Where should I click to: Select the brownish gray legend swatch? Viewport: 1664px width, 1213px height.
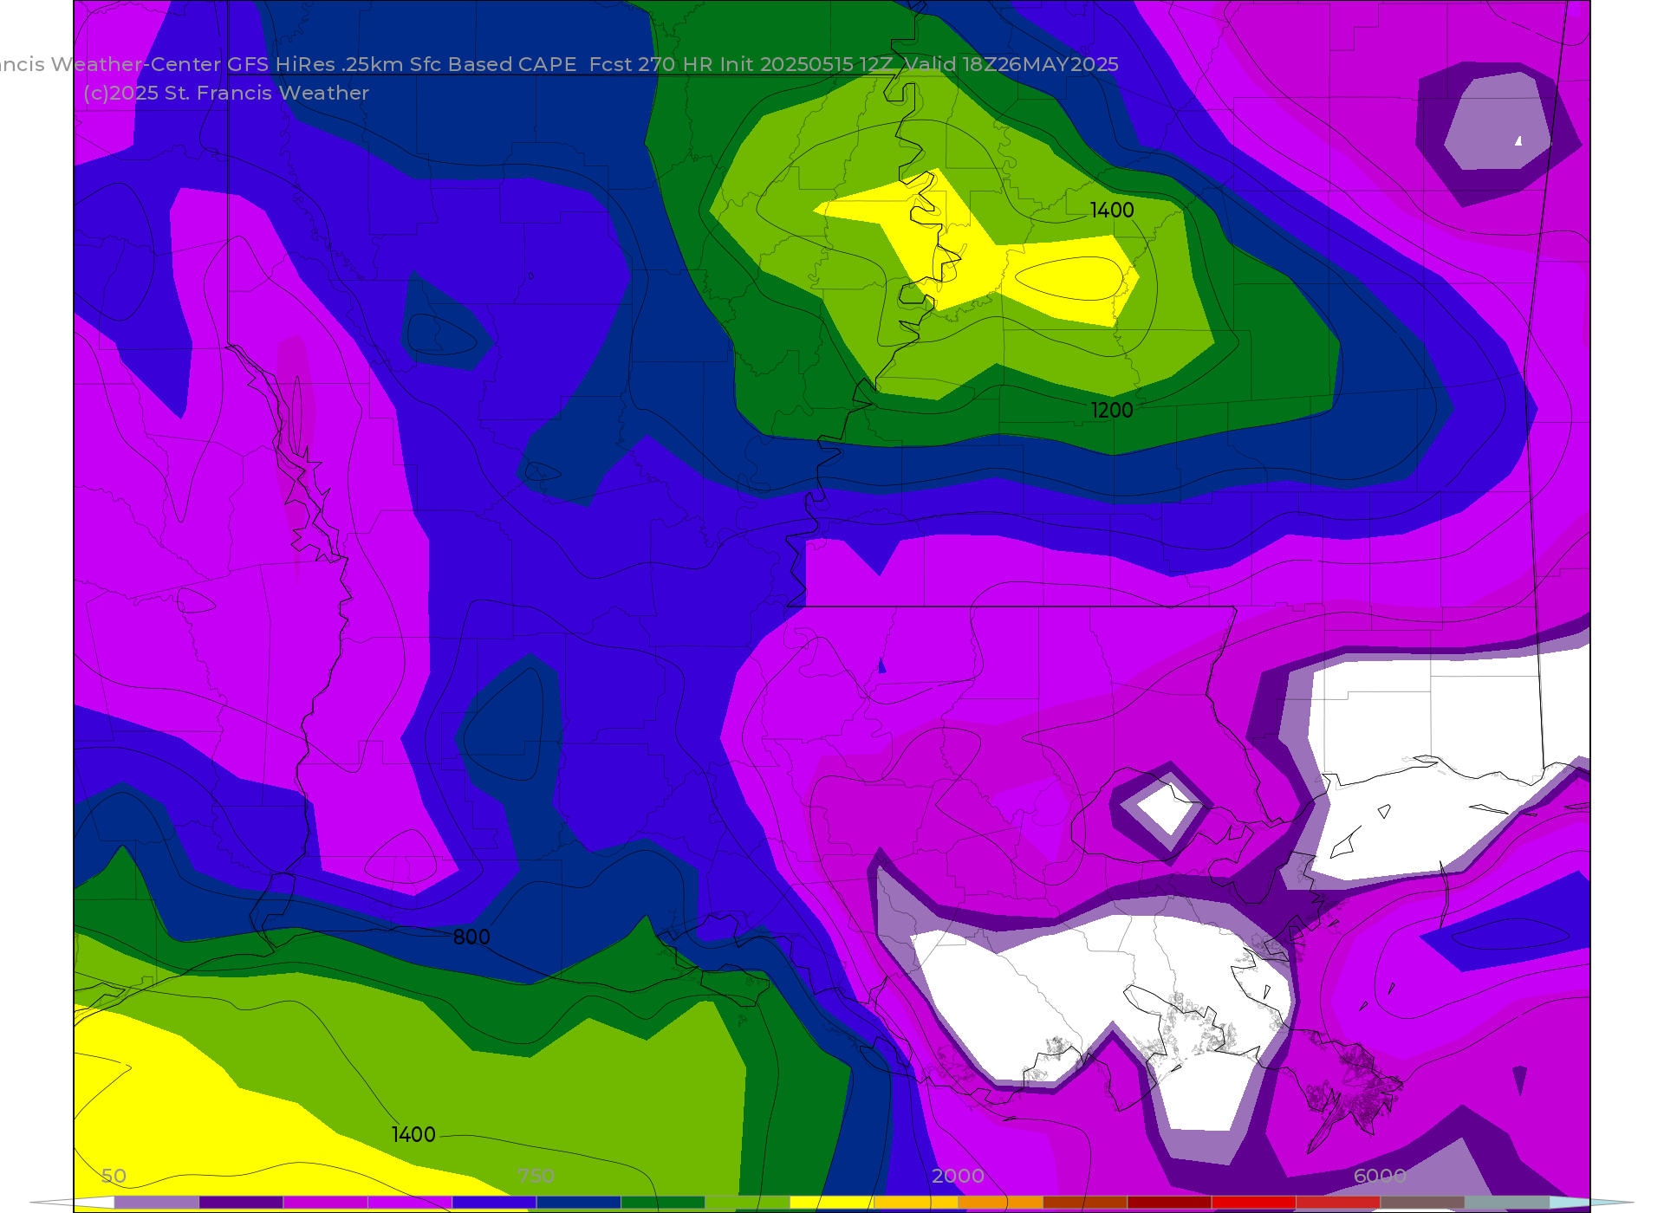1422,1203
